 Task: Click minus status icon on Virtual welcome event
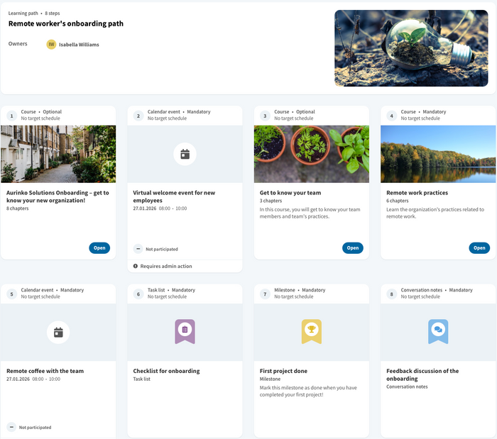click(x=138, y=249)
